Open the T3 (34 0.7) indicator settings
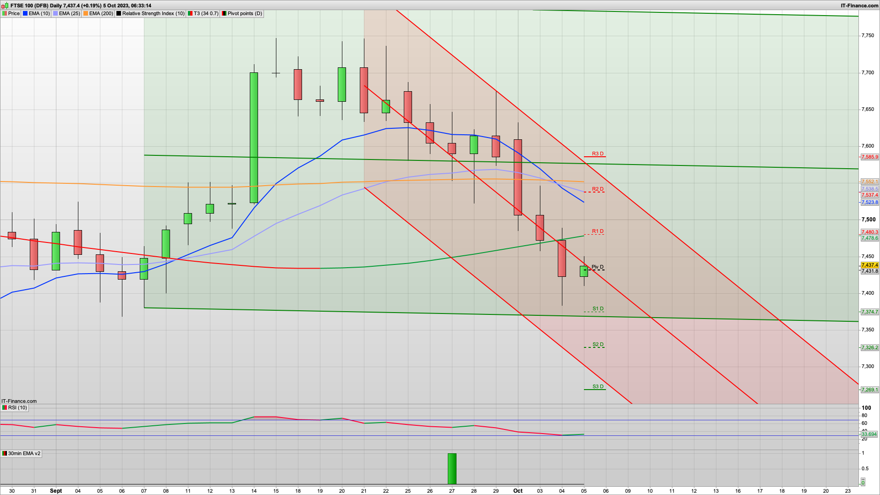The height and width of the screenshot is (495, 880). (x=203, y=13)
